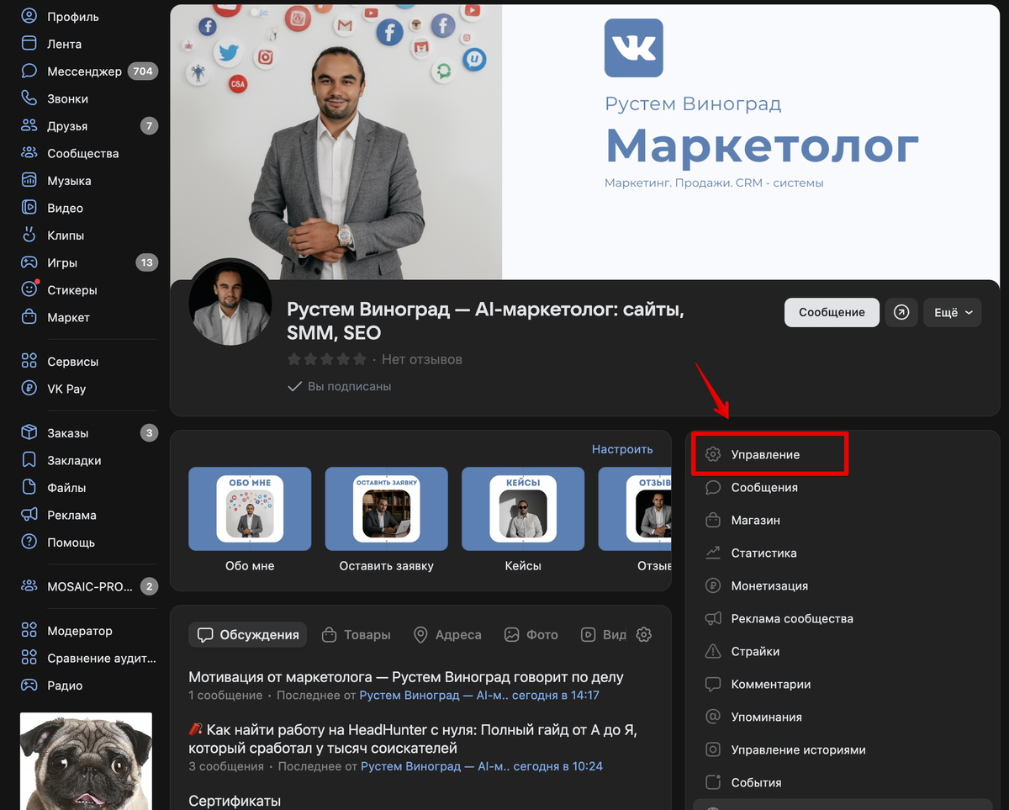Open the Настроить link

click(x=622, y=449)
